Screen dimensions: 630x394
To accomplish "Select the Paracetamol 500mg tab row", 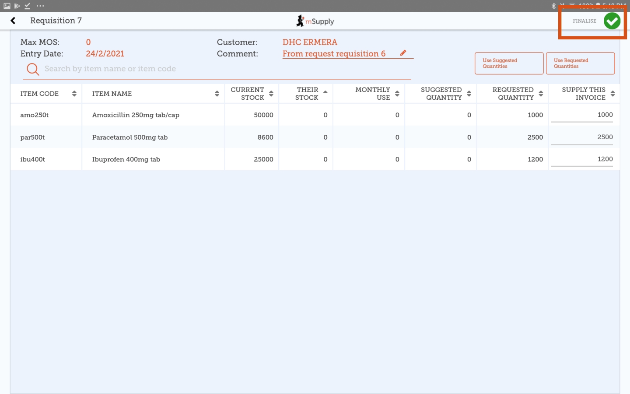I will (130, 137).
